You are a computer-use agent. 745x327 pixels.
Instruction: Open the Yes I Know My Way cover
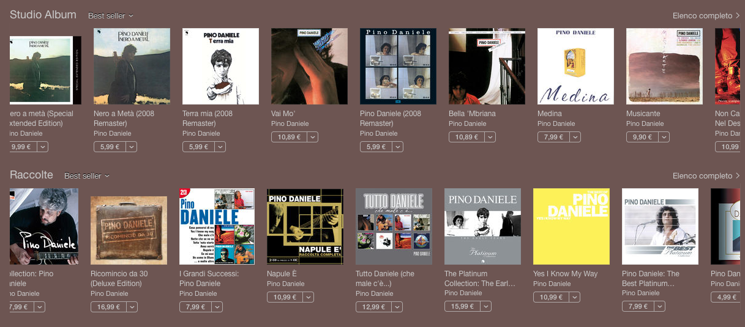click(571, 226)
